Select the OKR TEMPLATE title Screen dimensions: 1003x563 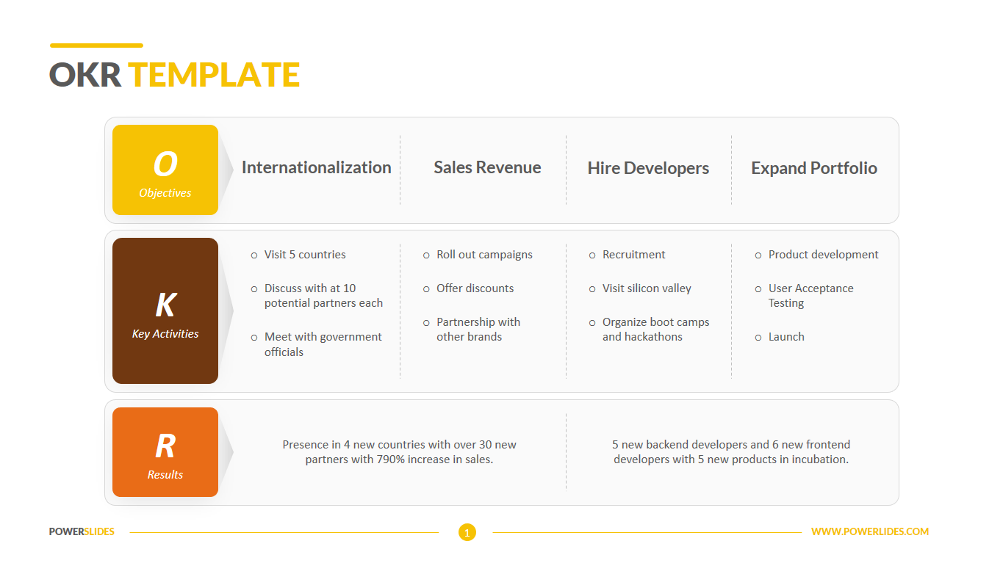174,75
